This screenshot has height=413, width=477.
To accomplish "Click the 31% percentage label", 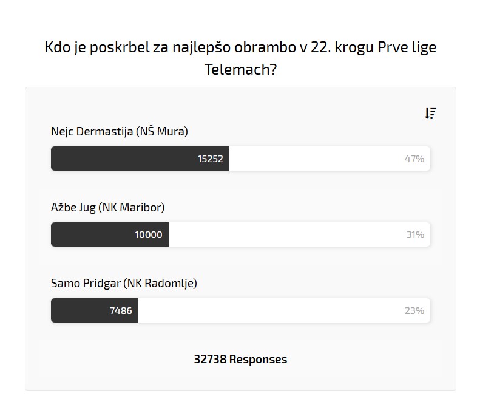I will pyautogui.click(x=415, y=235).
